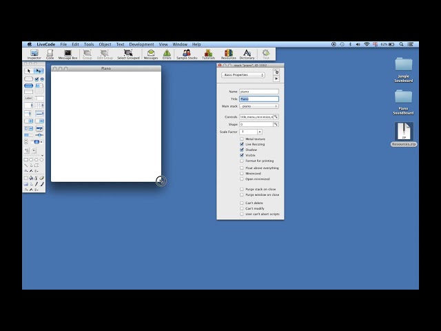Click the volume icon in menu bar
Screen dimensions: 441x331
[x=358, y=44]
